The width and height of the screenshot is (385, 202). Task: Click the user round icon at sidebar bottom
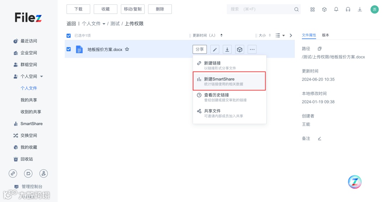click(x=44, y=173)
